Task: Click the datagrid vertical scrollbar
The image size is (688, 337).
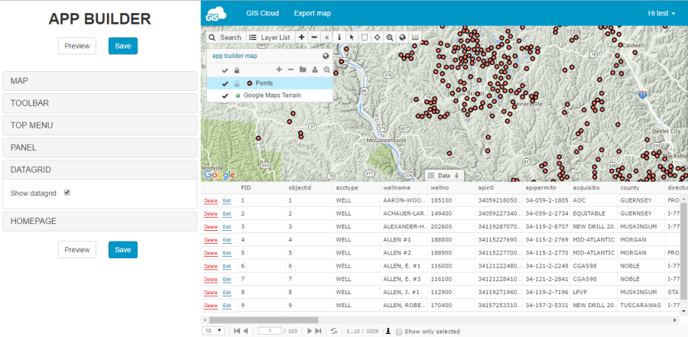Action: pyautogui.click(x=683, y=250)
